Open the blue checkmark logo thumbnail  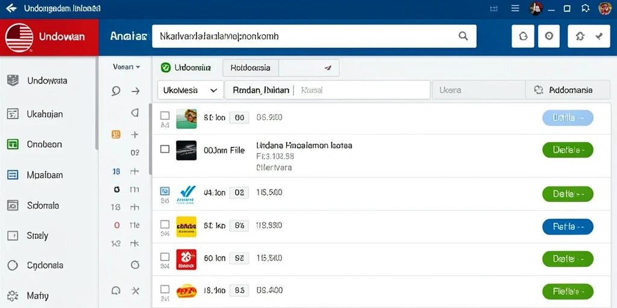(186, 194)
